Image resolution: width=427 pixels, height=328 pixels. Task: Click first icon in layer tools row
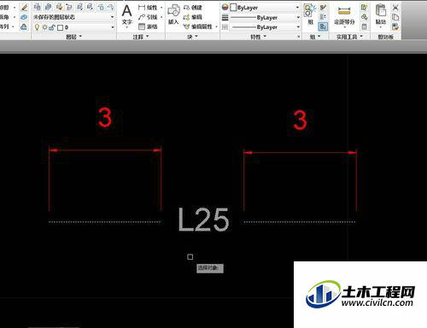[37, 7]
